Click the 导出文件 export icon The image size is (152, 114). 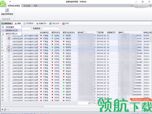coord(50,24)
